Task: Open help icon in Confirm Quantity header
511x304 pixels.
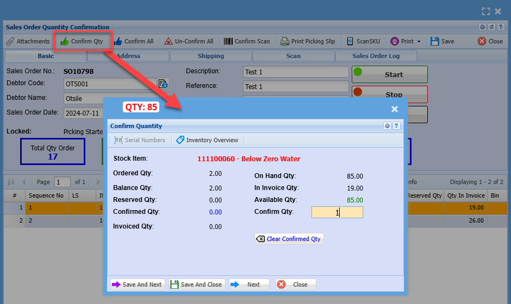Action: 396,125
